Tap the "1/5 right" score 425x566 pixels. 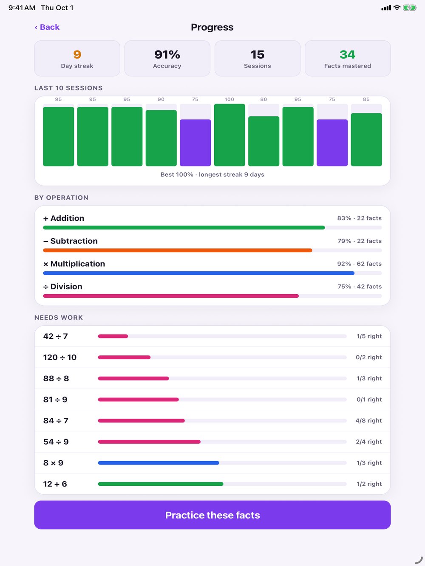tap(369, 336)
